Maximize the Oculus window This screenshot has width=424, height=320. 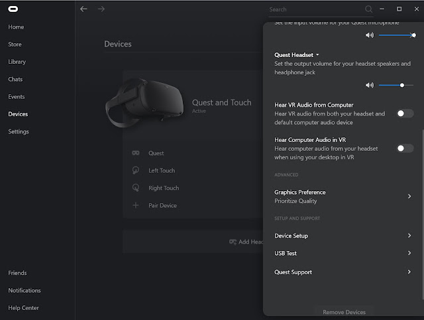pyautogui.click(x=399, y=9)
